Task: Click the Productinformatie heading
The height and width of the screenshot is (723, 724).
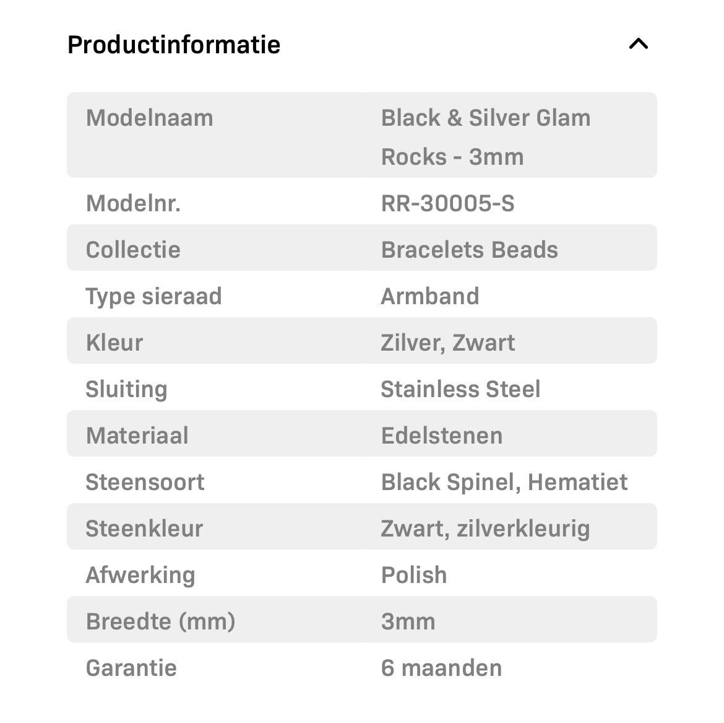Action: tap(174, 45)
